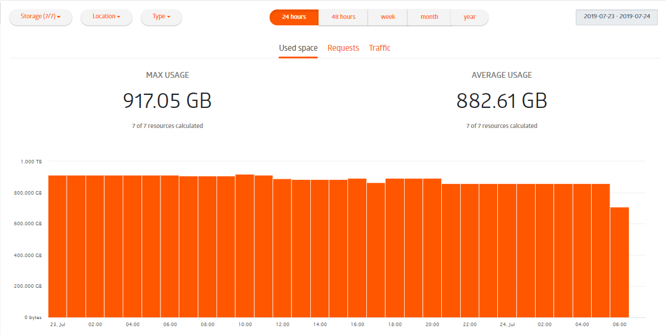Open the Requests tab

pos(343,48)
